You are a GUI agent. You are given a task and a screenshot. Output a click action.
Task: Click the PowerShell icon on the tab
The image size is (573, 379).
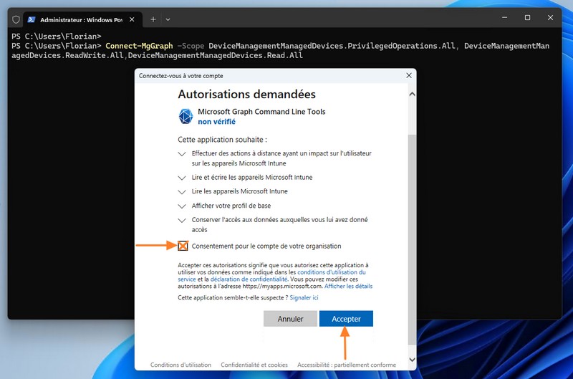click(x=32, y=19)
